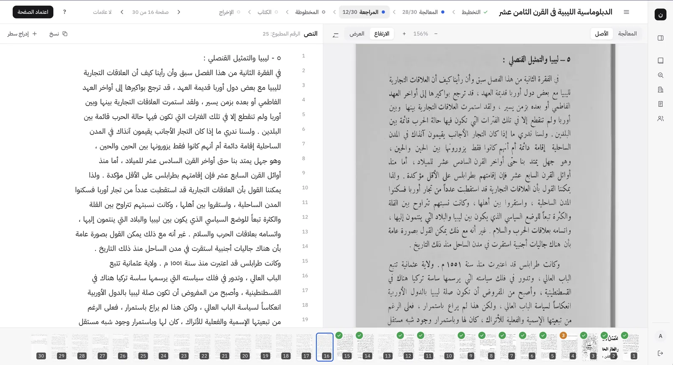Viewport: 673px width, 365px height.
Task: Select fit mode الارتفاع
Action: (x=382, y=34)
